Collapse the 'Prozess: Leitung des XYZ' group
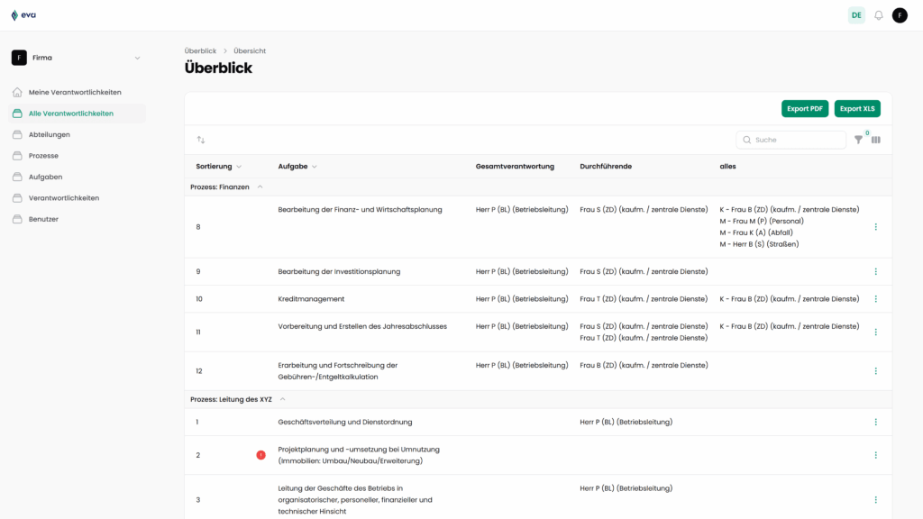Viewport: 923px width, 519px height. 280,398
